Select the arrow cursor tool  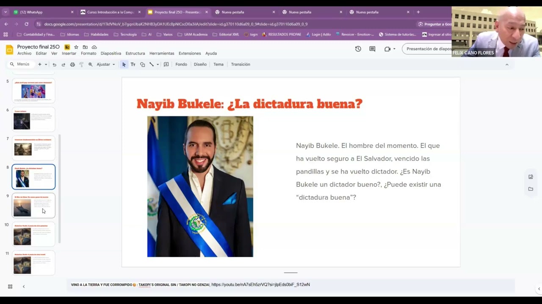(124, 65)
